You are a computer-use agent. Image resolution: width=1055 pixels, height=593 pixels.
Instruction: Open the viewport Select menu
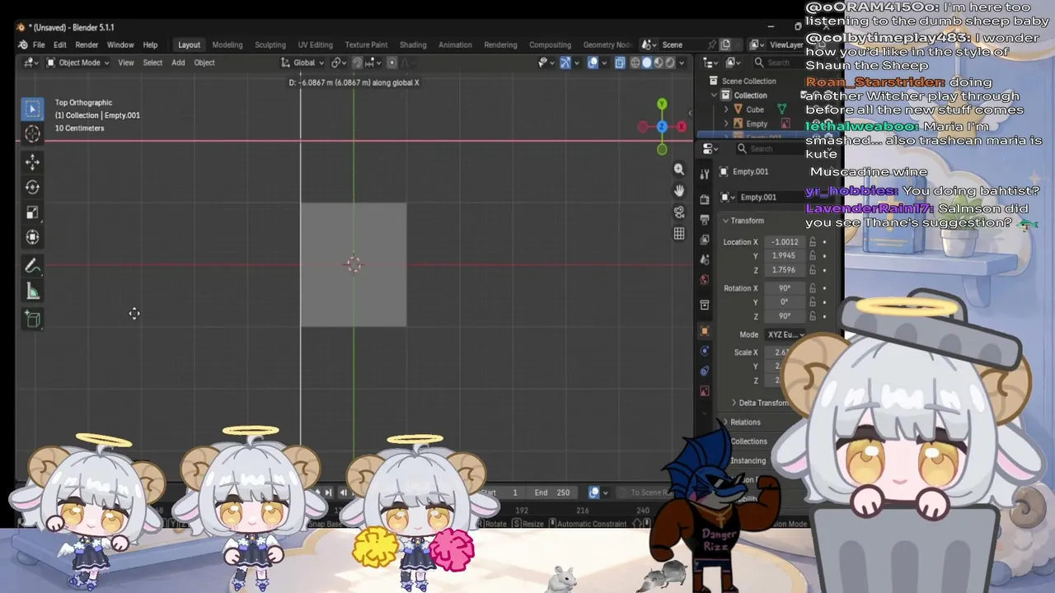152,63
